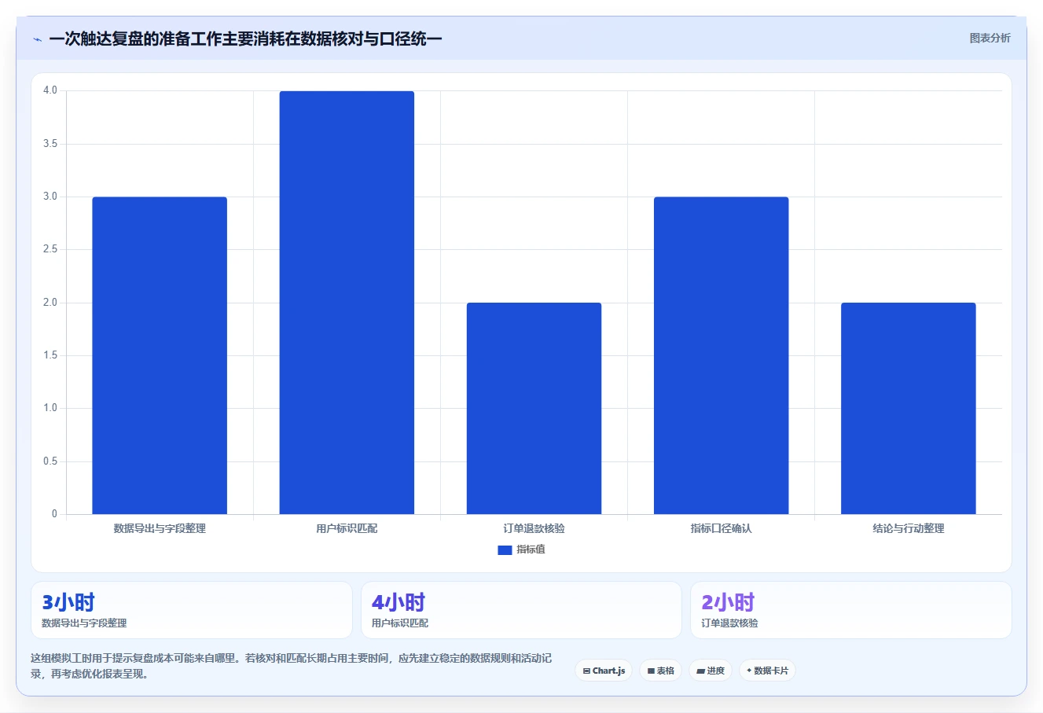Click the Chart.js tag chip
This screenshot has height=713, width=1043.
(x=604, y=671)
